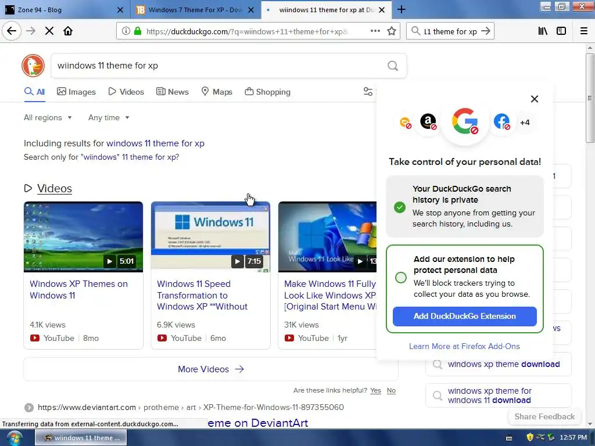Viewport: 595px width, 446px height.
Task: Expand the Any time filter dropdown
Action: 109,117
